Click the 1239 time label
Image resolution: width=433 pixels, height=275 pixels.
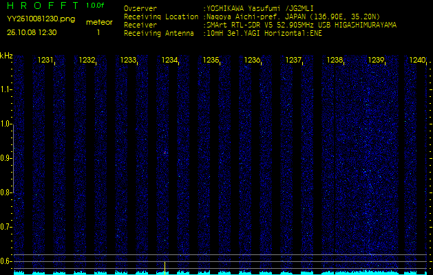coord(376,60)
